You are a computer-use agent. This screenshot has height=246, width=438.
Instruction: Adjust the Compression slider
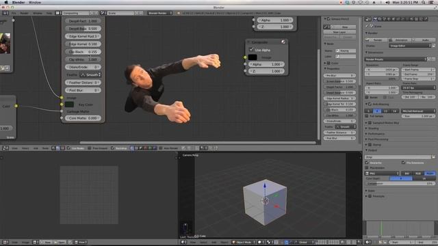(400, 184)
